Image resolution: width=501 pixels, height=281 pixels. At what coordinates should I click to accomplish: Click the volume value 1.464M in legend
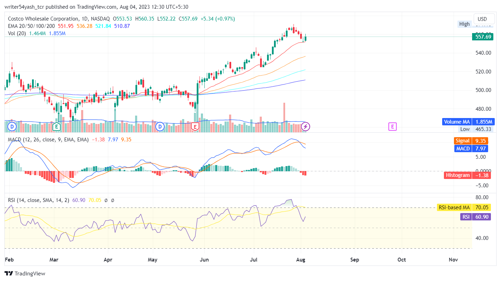click(38, 33)
